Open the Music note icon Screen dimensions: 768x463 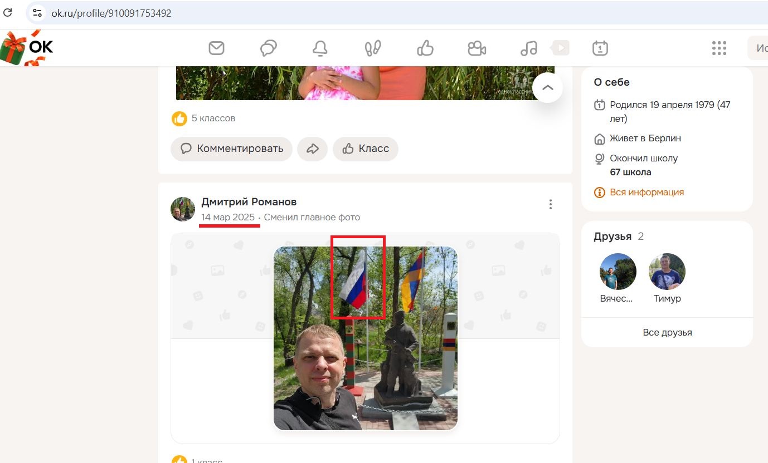click(x=528, y=48)
